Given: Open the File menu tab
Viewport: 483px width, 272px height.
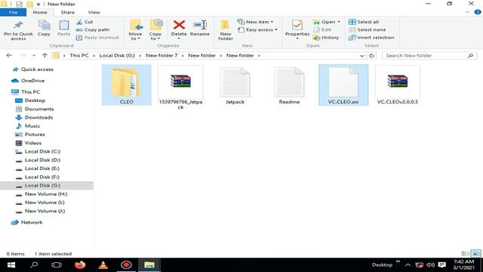Looking at the screenshot, I should point(14,12).
